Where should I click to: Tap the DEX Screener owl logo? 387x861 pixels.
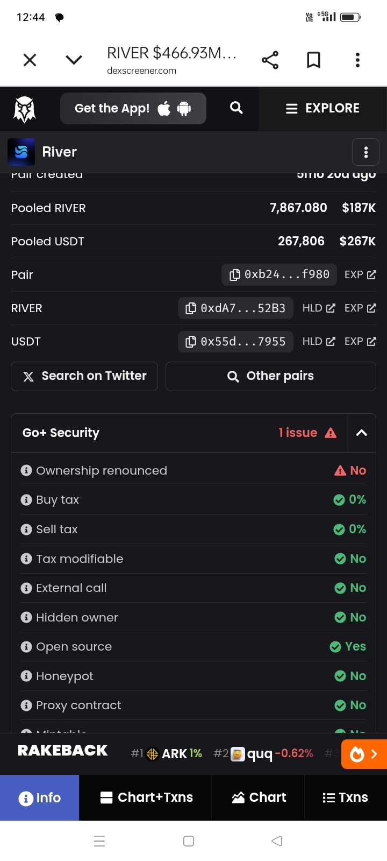[24, 109]
